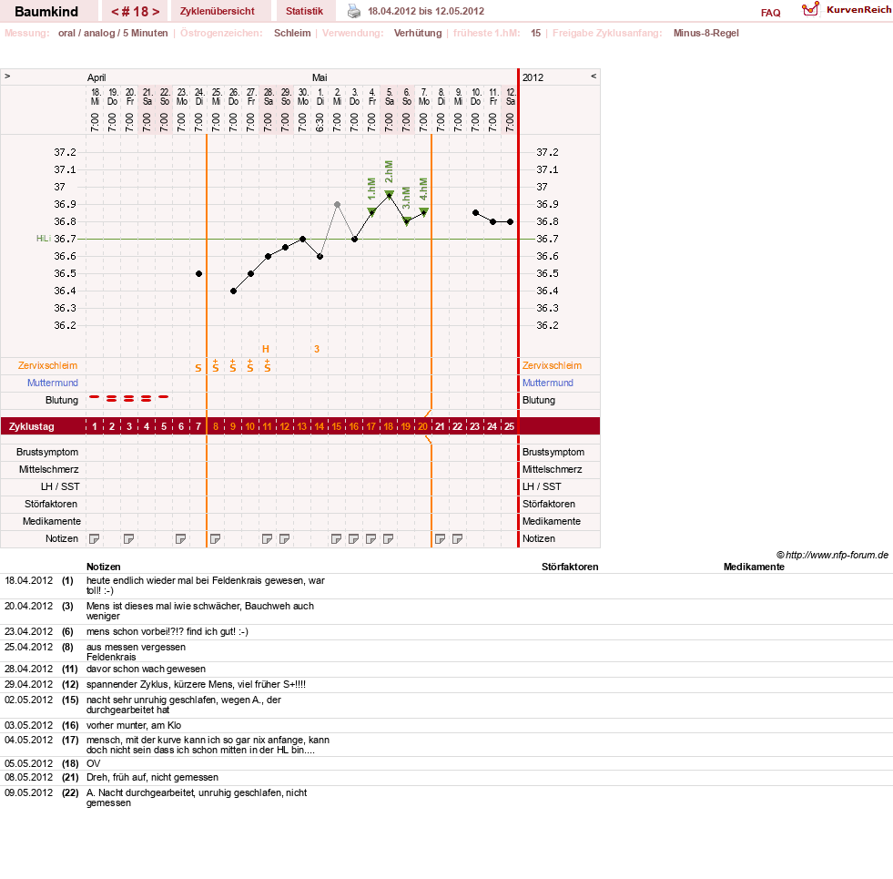Click the oral / analog / 5 Minuten value

[x=113, y=33]
